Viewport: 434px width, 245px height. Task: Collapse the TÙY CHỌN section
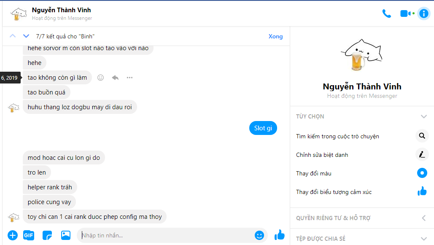click(423, 116)
